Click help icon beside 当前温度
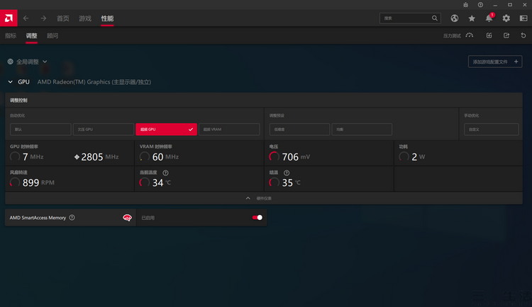 coord(165,173)
